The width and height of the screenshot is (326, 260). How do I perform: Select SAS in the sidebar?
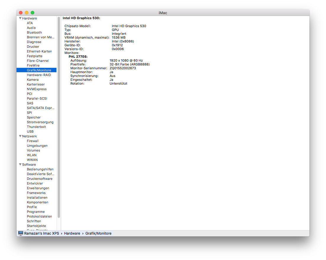30,103
